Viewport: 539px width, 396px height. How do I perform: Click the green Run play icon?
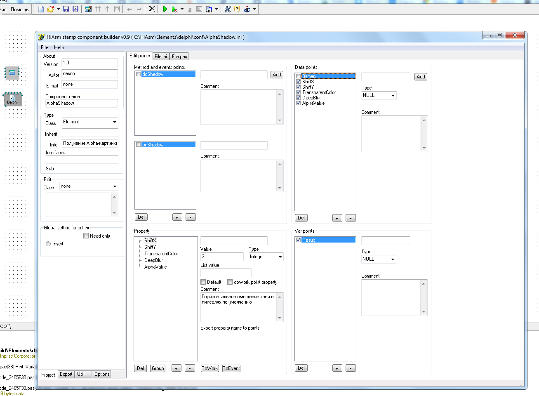165,9
